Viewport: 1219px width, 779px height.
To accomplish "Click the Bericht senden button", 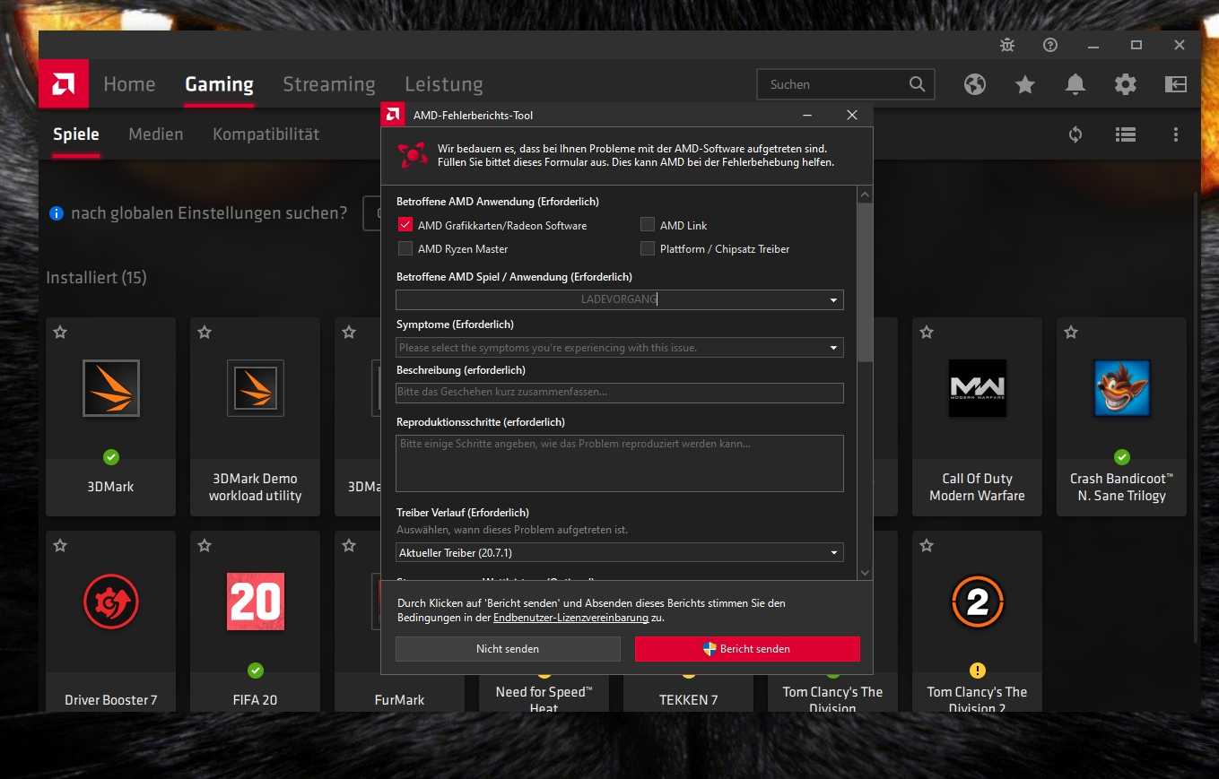I will 747,649.
